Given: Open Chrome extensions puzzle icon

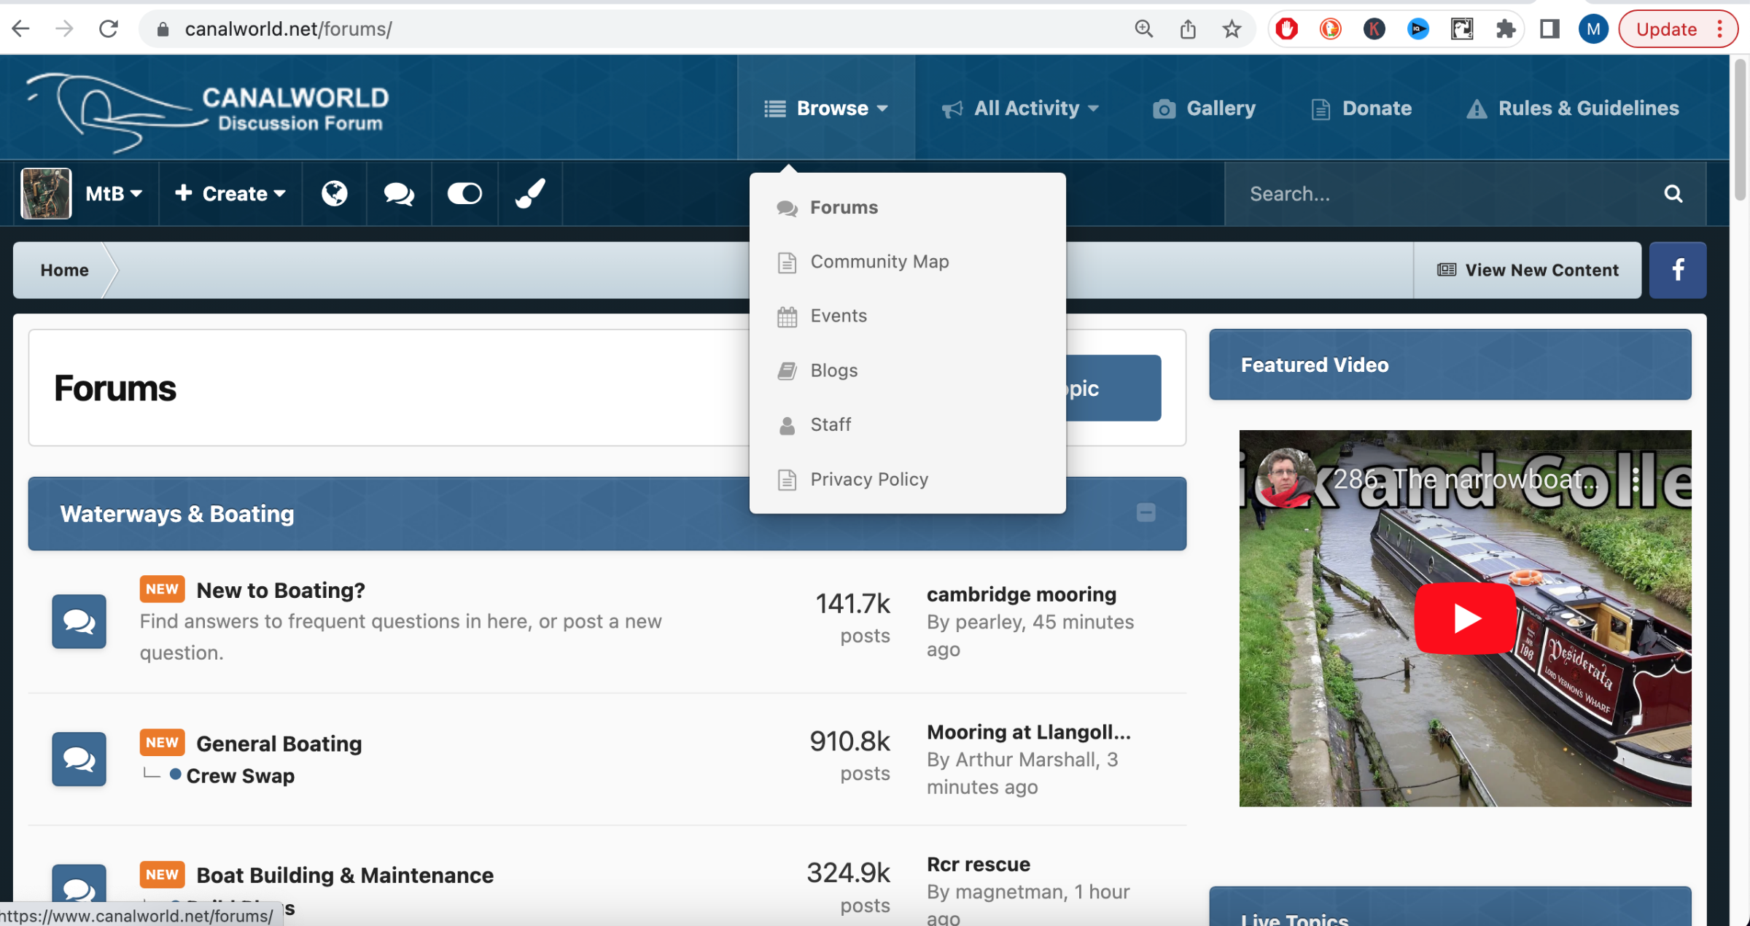Looking at the screenshot, I should point(1506,29).
